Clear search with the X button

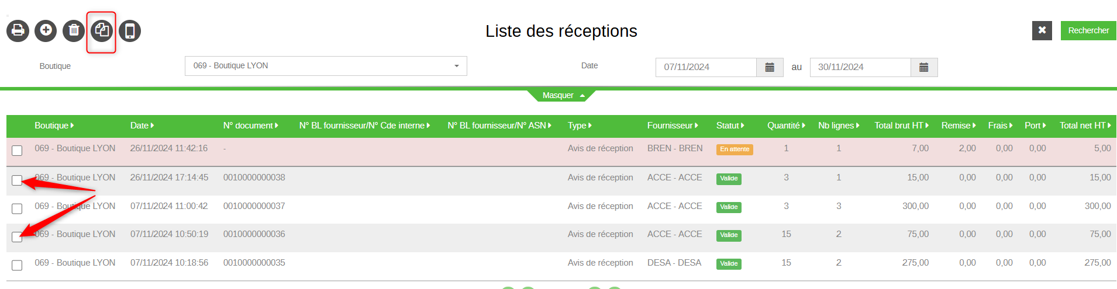point(1042,30)
